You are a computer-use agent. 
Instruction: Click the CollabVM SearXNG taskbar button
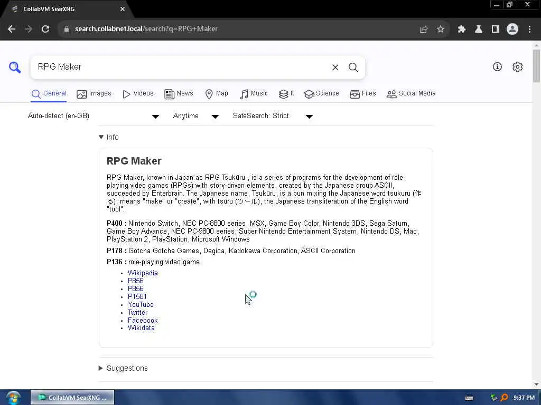point(72,398)
